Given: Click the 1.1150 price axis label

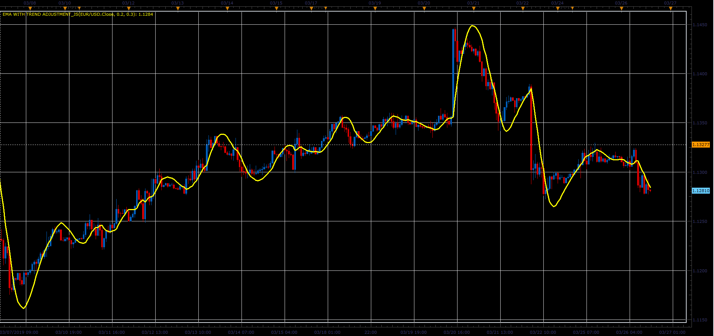Looking at the screenshot, I should pos(700,320).
